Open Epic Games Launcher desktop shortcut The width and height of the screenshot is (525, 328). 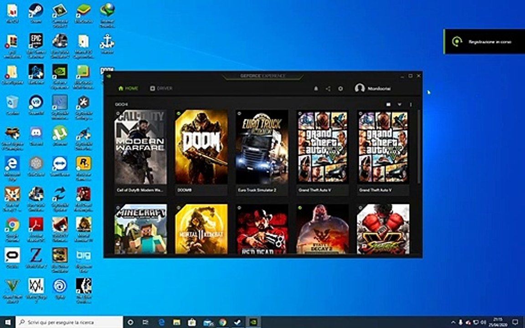[36, 45]
